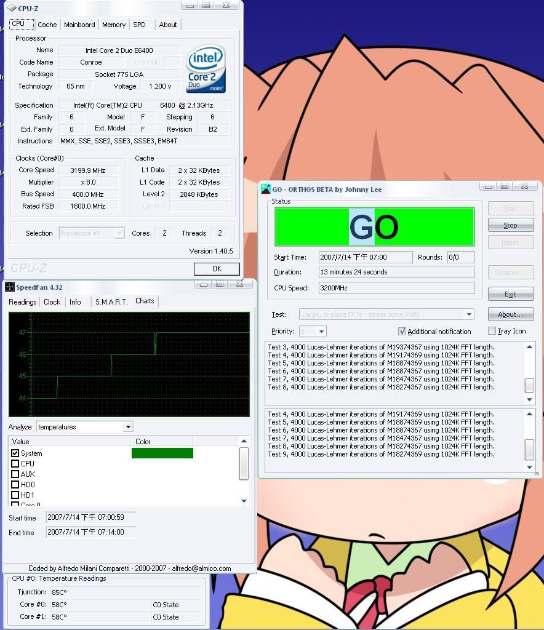
Task: Click the SpeedFan End time field
Action: tap(91, 532)
